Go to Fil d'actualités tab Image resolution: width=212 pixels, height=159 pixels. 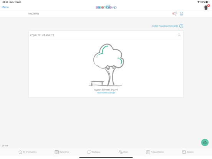[x=27, y=152]
